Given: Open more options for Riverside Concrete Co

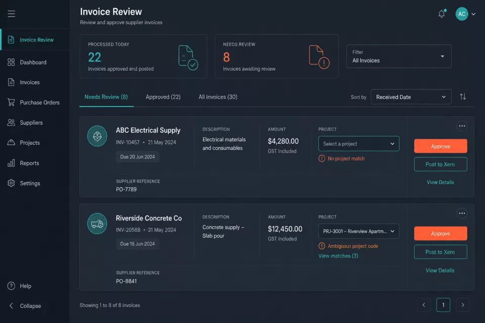Looking at the screenshot, I should pos(462,213).
